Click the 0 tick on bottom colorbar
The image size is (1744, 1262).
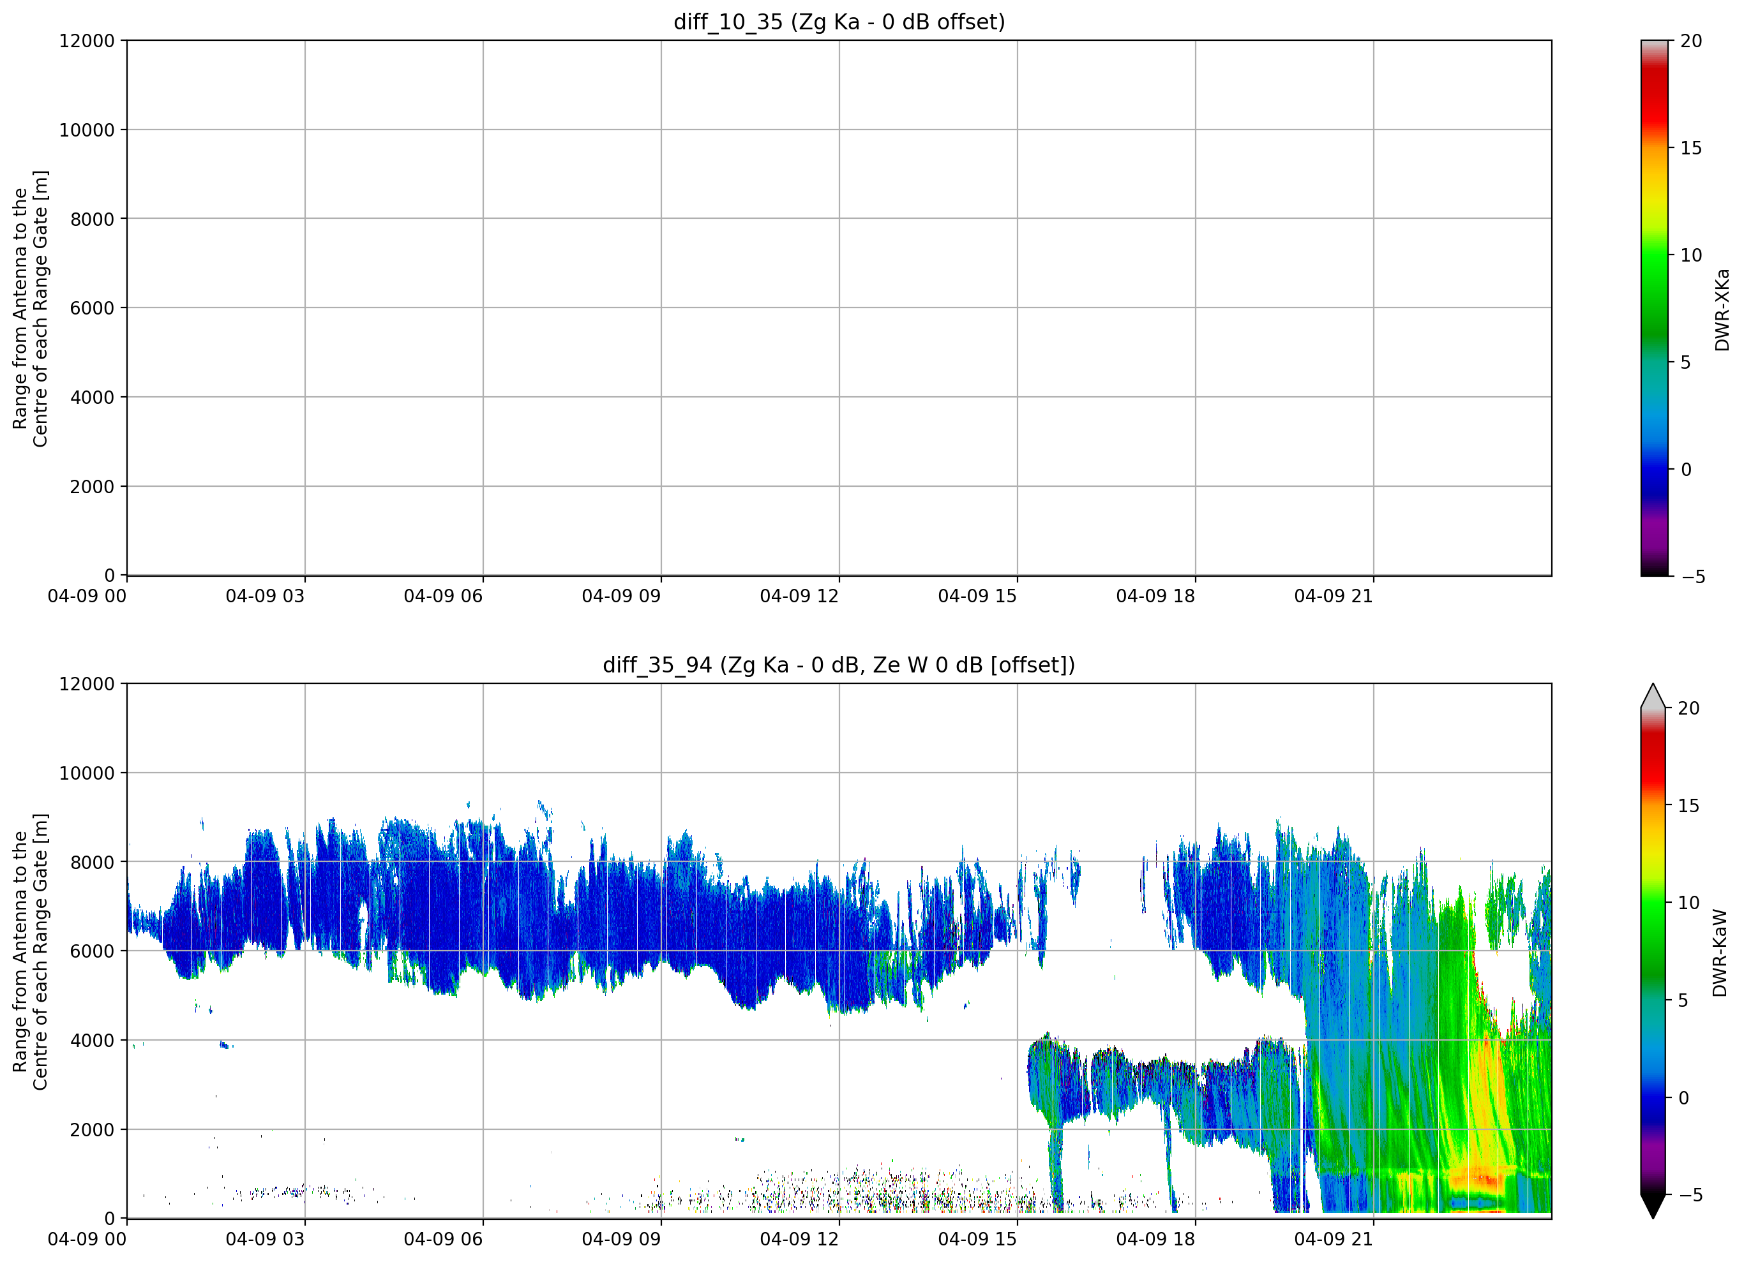point(1683,1097)
